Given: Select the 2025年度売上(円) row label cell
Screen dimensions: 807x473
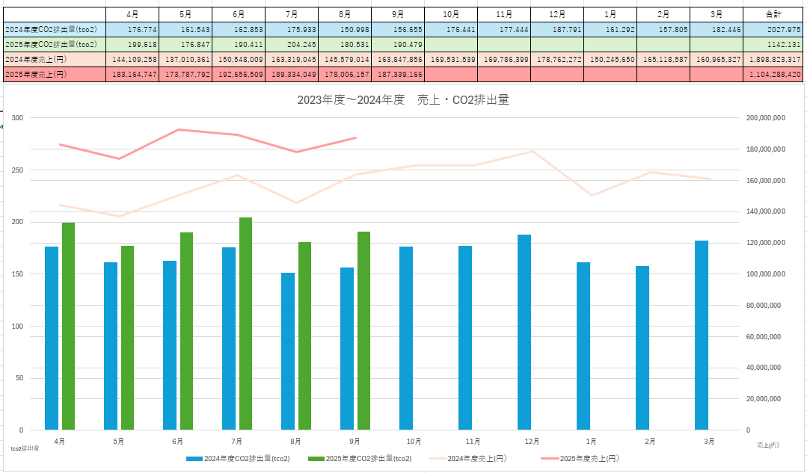Looking at the screenshot, I should [53, 74].
